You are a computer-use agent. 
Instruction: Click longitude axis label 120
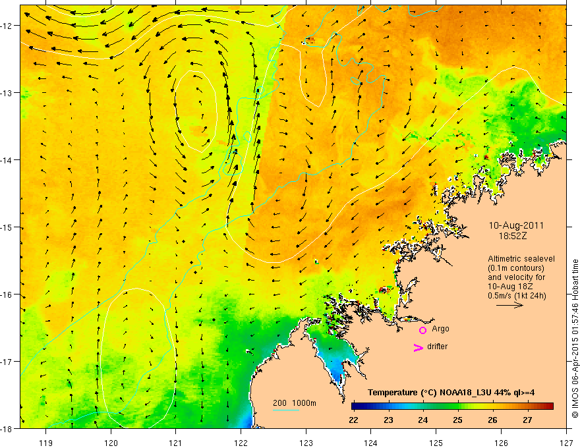click(111, 443)
